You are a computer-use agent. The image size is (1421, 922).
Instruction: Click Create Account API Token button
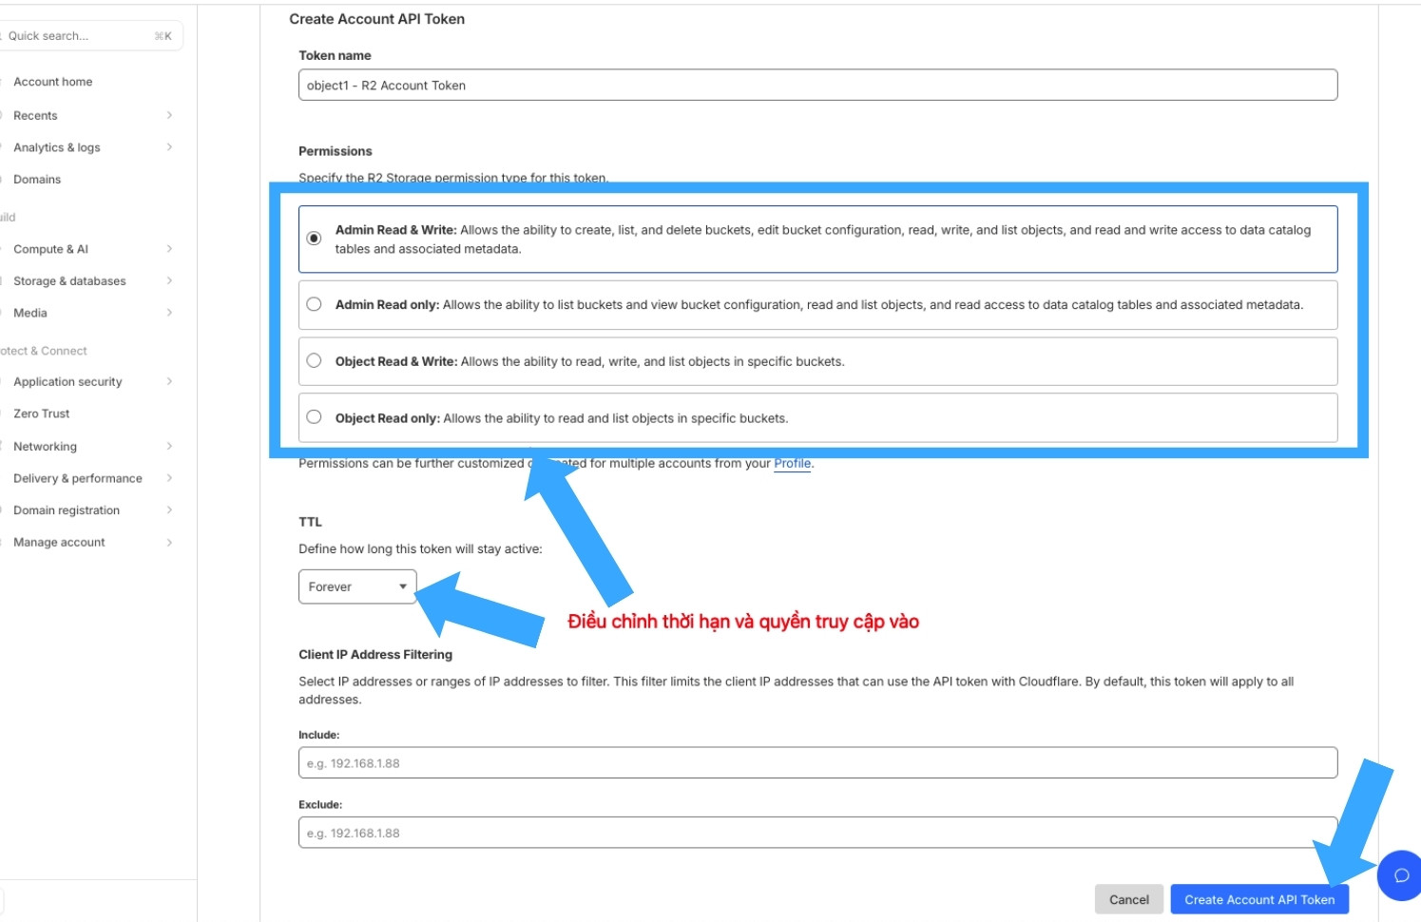1258,899
